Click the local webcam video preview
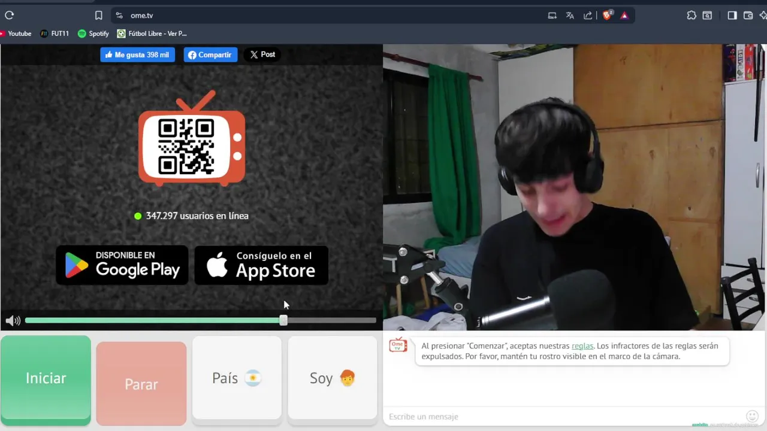 pyautogui.click(x=574, y=187)
